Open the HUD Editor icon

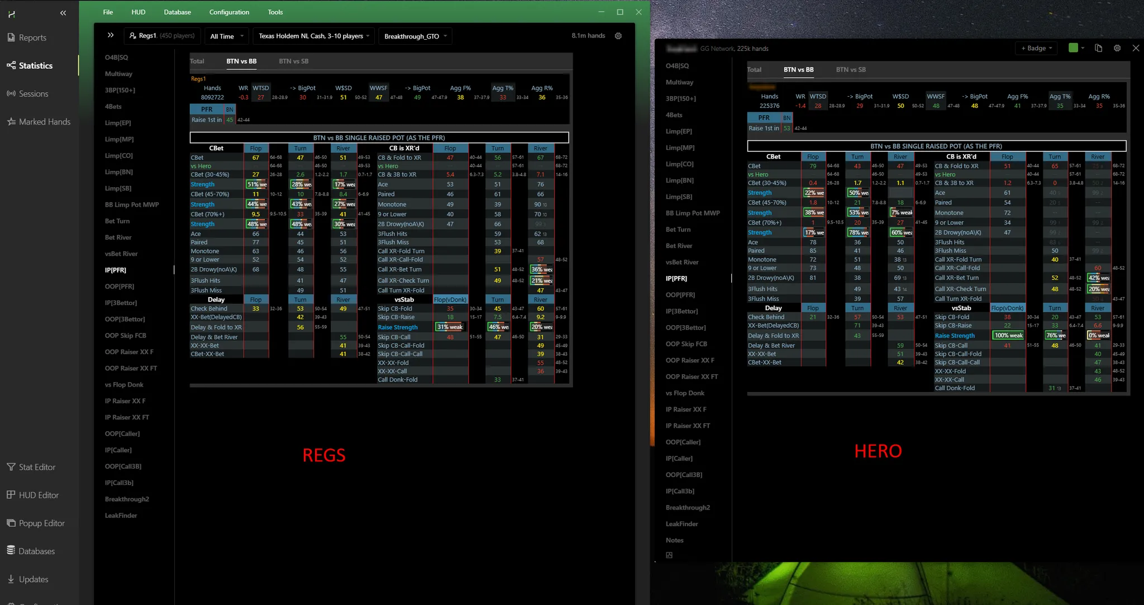(x=11, y=495)
